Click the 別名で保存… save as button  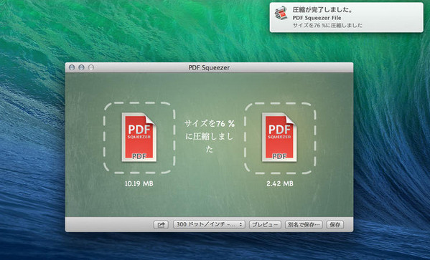click(x=304, y=225)
